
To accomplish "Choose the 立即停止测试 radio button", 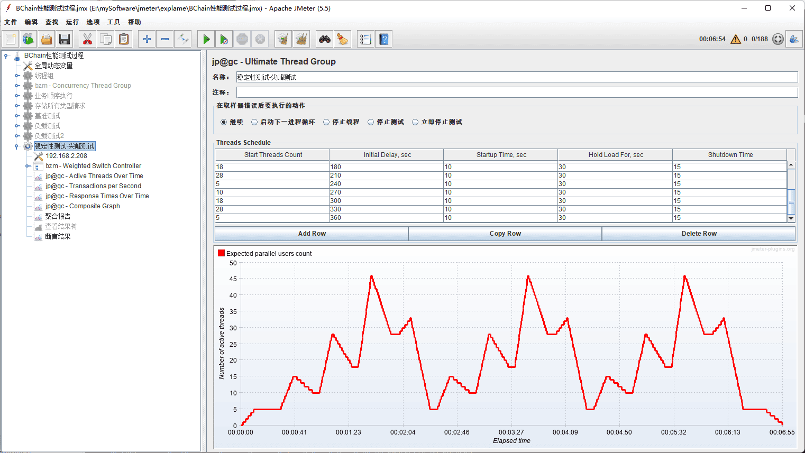I will 415,122.
